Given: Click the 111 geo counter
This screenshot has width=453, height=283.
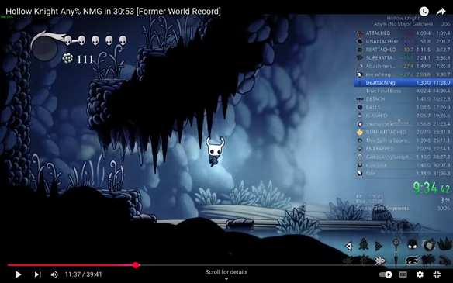Looking at the screenshot, I should tap(85, 60).
